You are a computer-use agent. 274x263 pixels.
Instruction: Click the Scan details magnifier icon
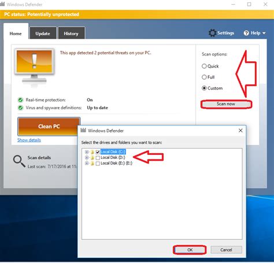19,161
